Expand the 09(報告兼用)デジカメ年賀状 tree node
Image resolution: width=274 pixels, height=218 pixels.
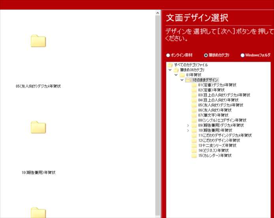[188, 126]
